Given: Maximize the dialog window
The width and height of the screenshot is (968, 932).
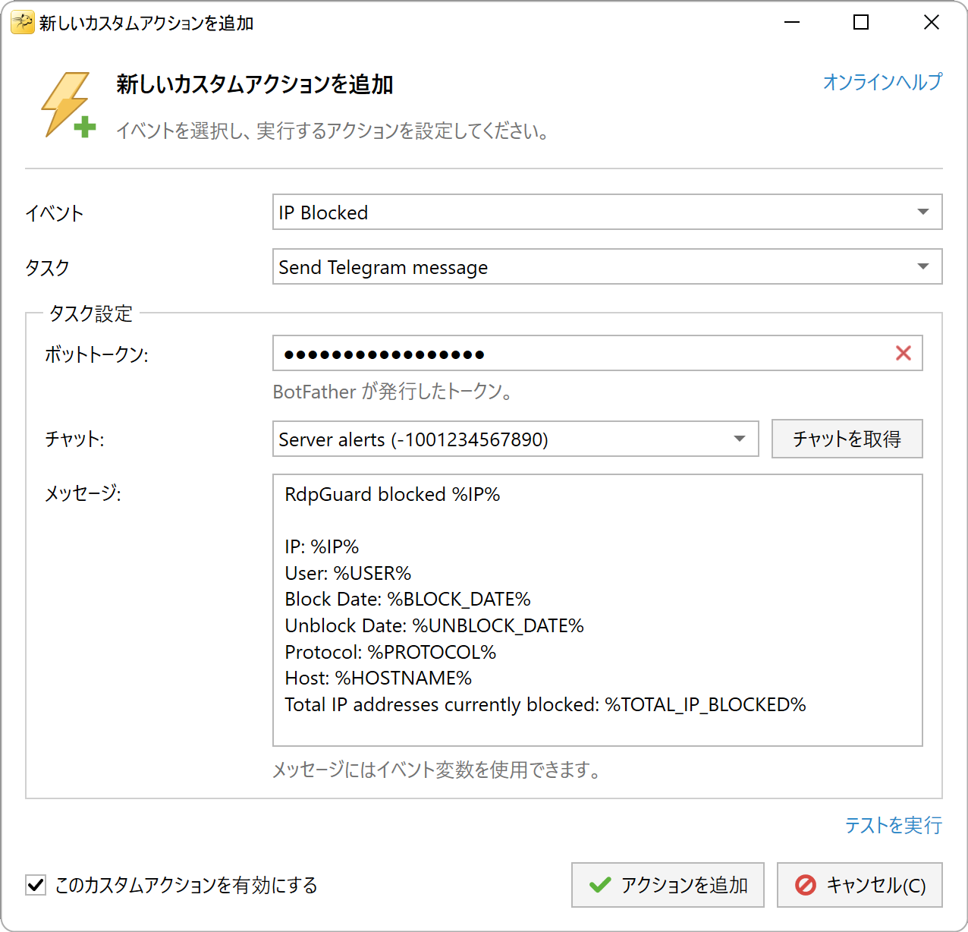Looking at the screenshot, I should coord(861,23).
